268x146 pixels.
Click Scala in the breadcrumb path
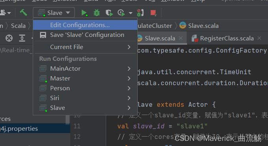pyautogui.click(x=18, y=26)
